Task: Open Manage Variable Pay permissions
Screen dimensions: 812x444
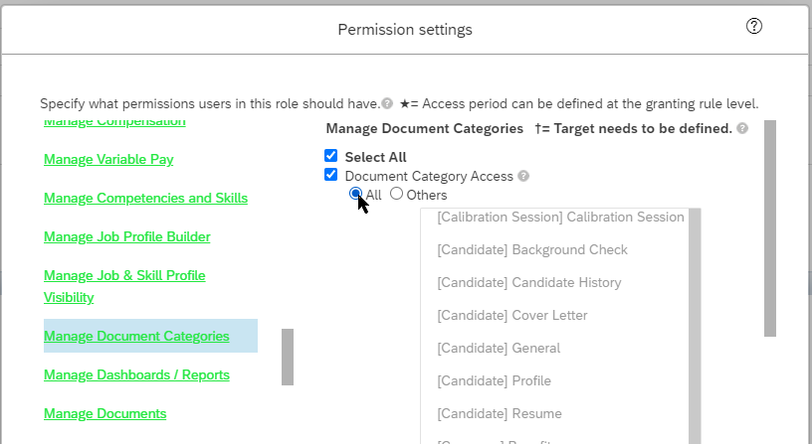Action: 108,159
